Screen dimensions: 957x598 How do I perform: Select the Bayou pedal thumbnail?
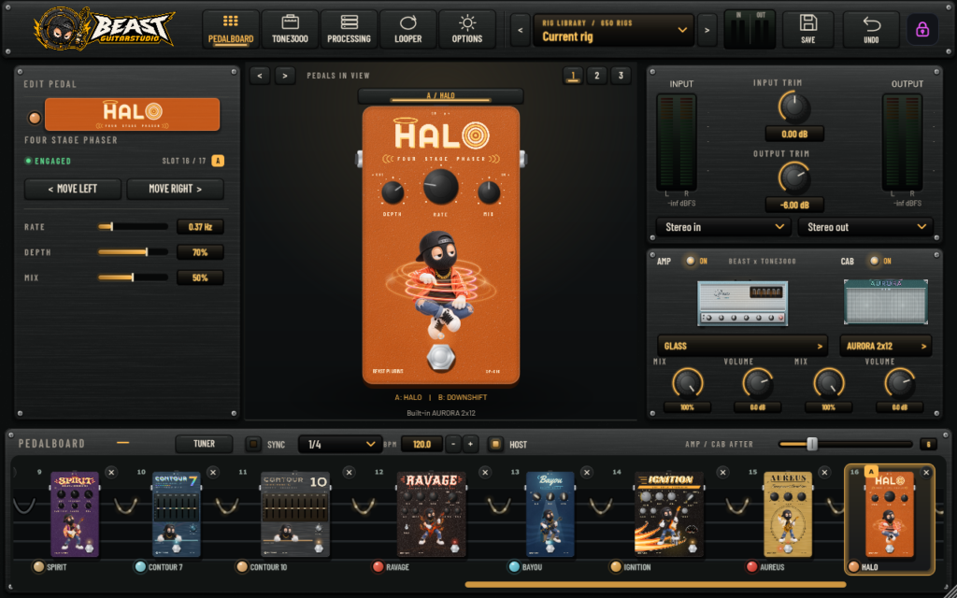(550, 514)
